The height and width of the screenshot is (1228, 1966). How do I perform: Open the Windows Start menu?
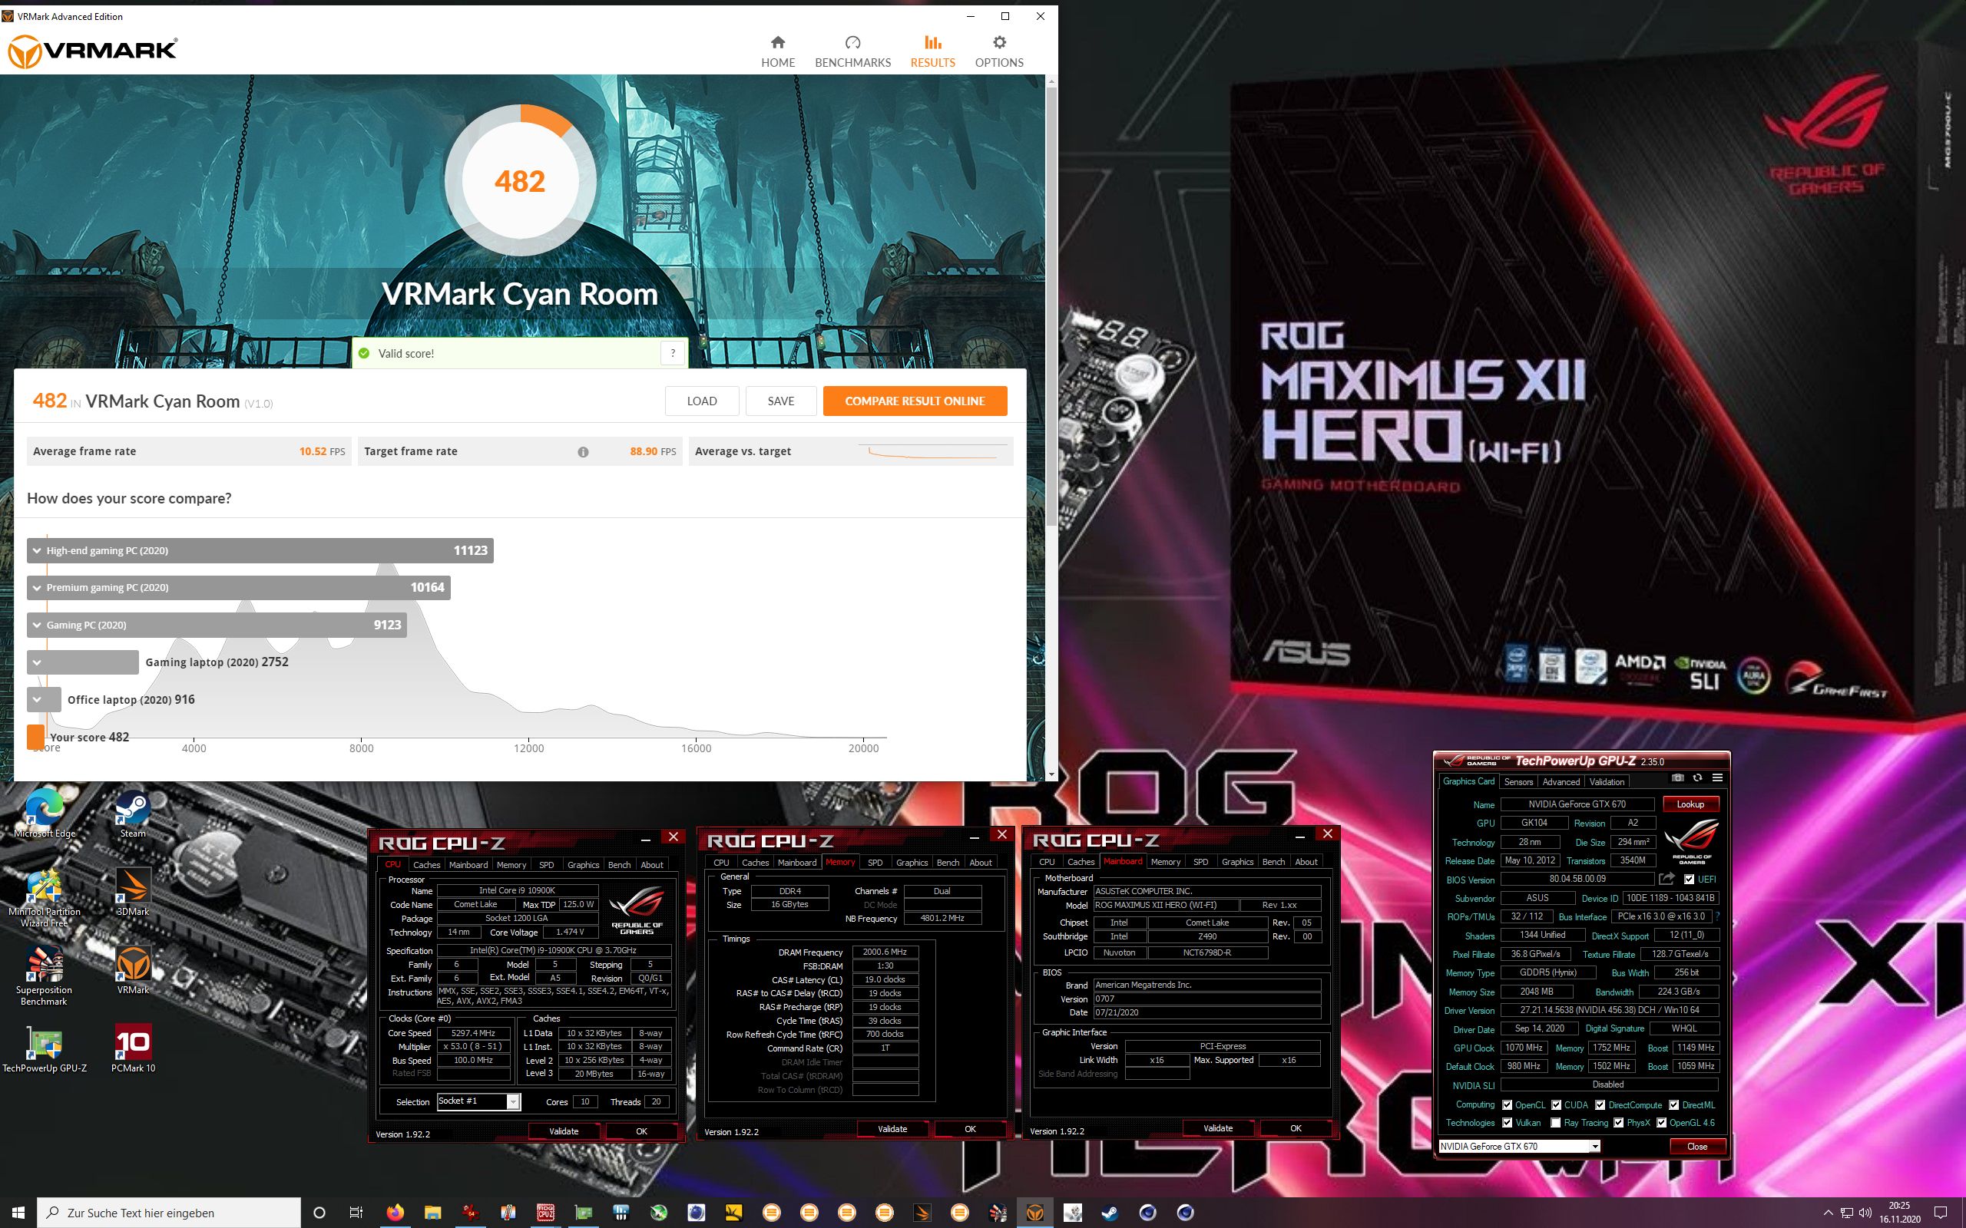(x=18, y=1213)
